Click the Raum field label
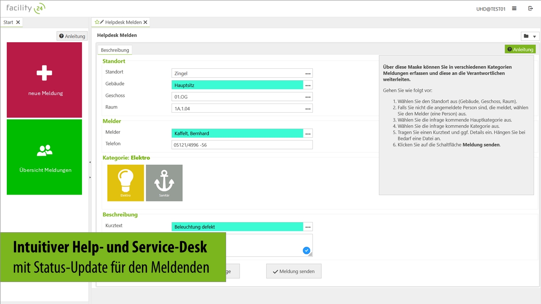Image resolution: width=541 pixels, height=304 pixels. 112,107
